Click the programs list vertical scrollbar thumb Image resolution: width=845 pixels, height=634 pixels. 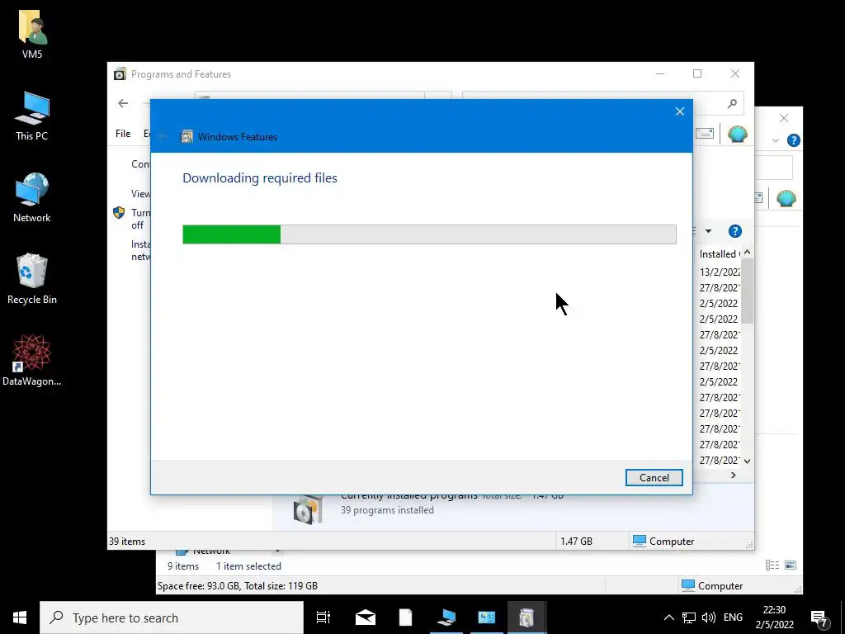pyautogui.click(x=747, y=291)
